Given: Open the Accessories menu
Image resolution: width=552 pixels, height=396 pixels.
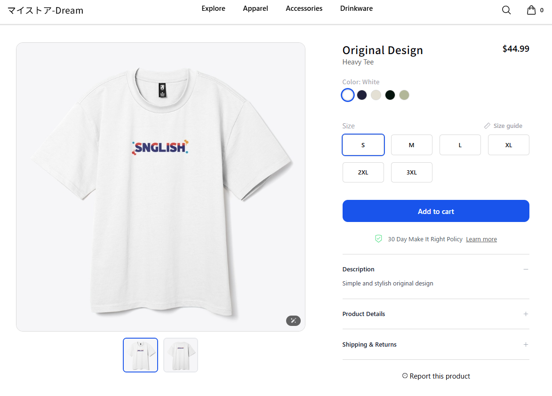Looking at the screenshot, I should (x=304, y=8).
